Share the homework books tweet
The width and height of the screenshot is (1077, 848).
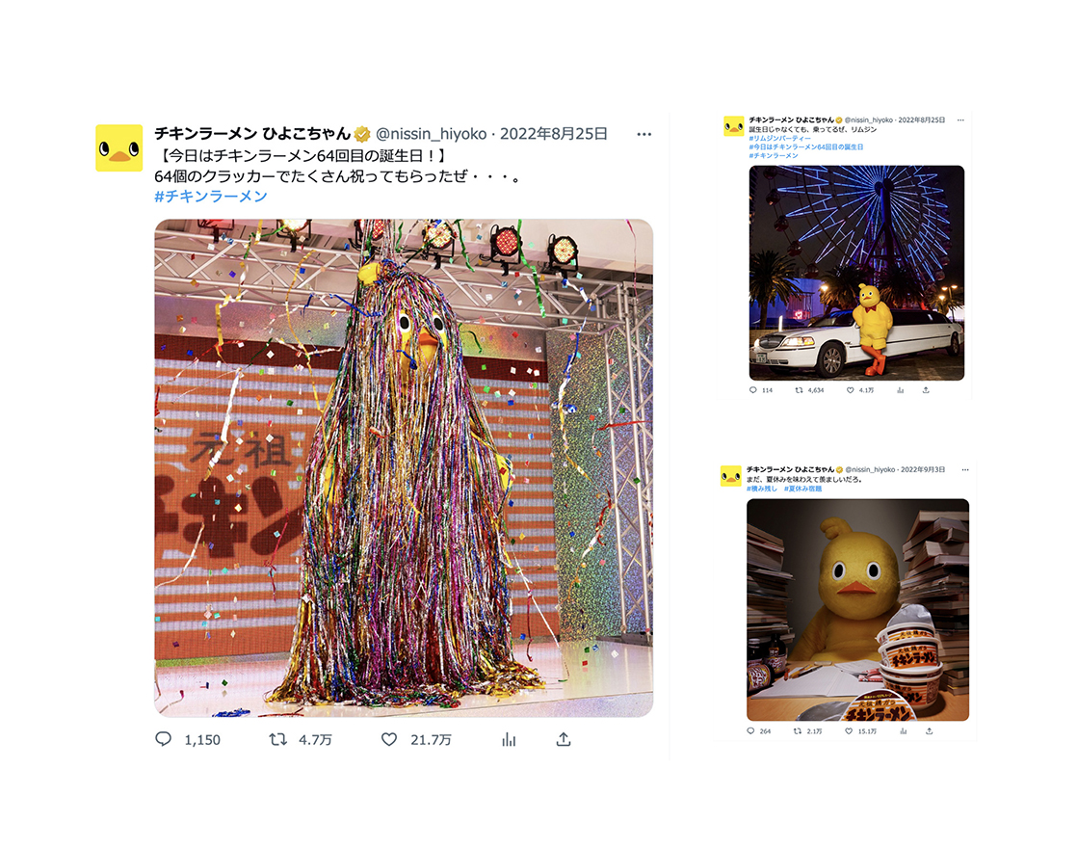pyautogui.click(x=930, y=731)
